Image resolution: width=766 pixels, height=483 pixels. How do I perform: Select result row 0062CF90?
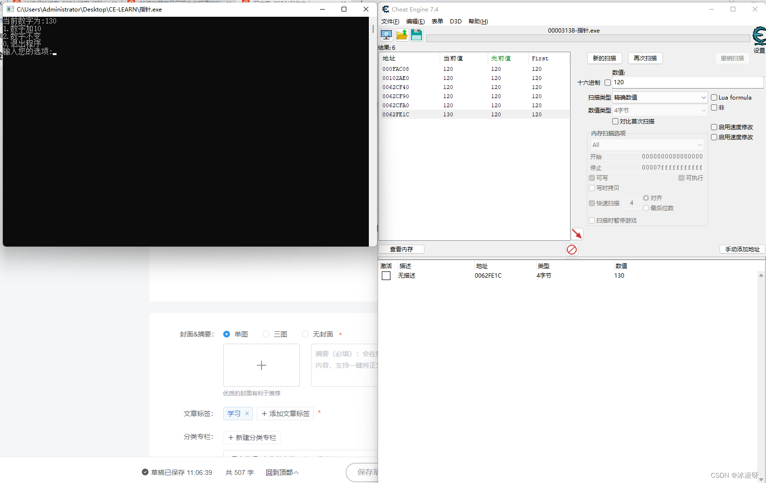(x=474, y=96)
